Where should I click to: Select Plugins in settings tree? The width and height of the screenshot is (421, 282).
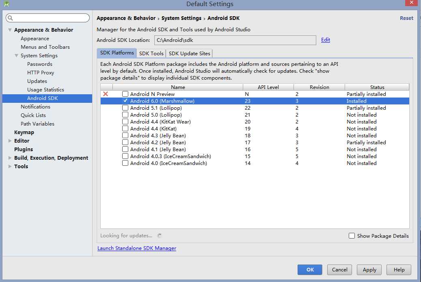click(x=24, y=149)
